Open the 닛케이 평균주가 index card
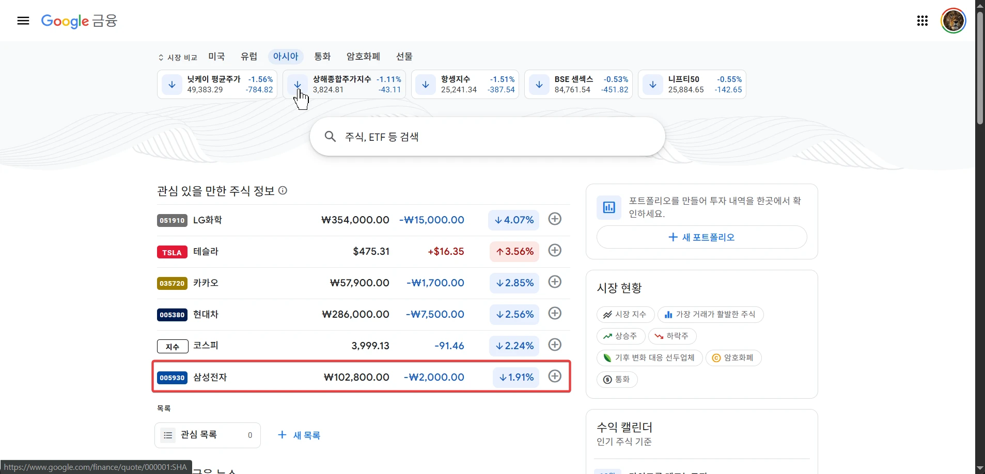The height and width of the screenshot is (474, 985). point(217,84)
